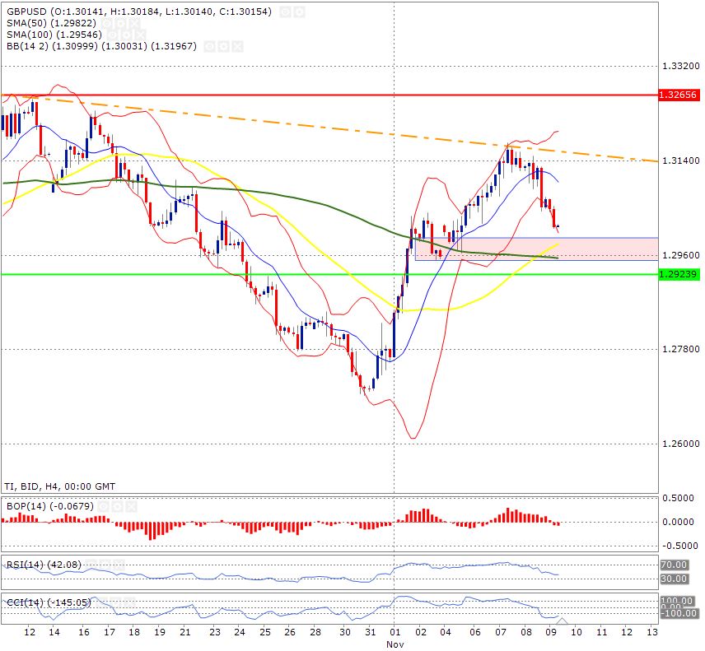Click the circle icon next to SMA(50)
The image size is (705, 651).
(106, 23)
